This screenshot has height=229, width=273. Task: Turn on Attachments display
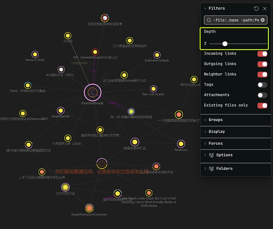(262, 95)
